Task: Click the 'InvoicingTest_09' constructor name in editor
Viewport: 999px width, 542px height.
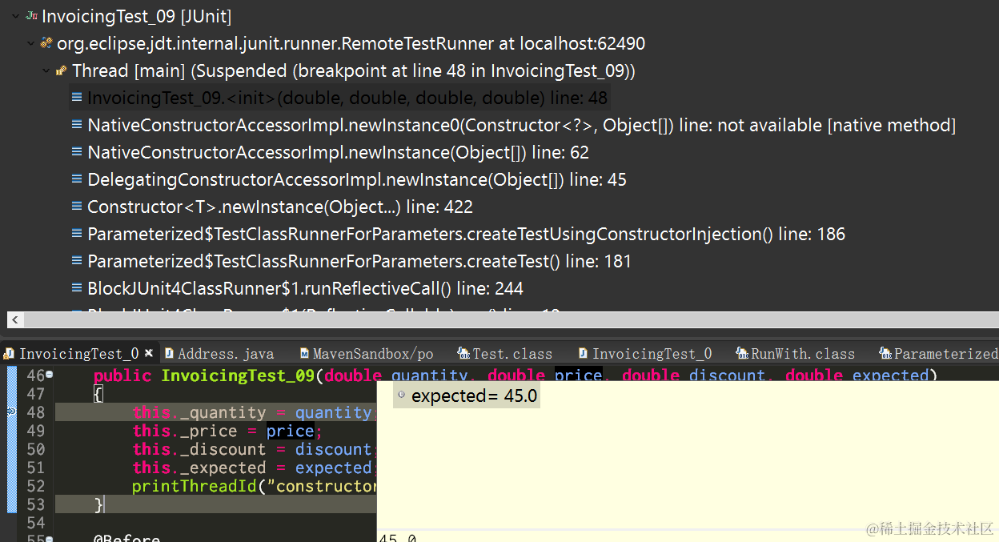Action: pos(238,375)
